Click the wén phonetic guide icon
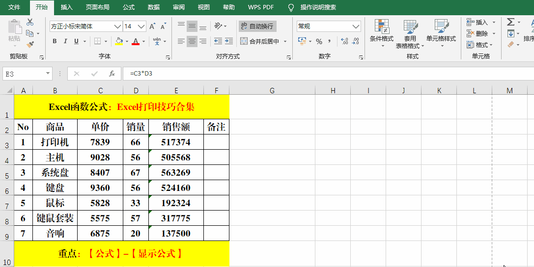This screenshot has width=534, height=267. tap(157, 41)
